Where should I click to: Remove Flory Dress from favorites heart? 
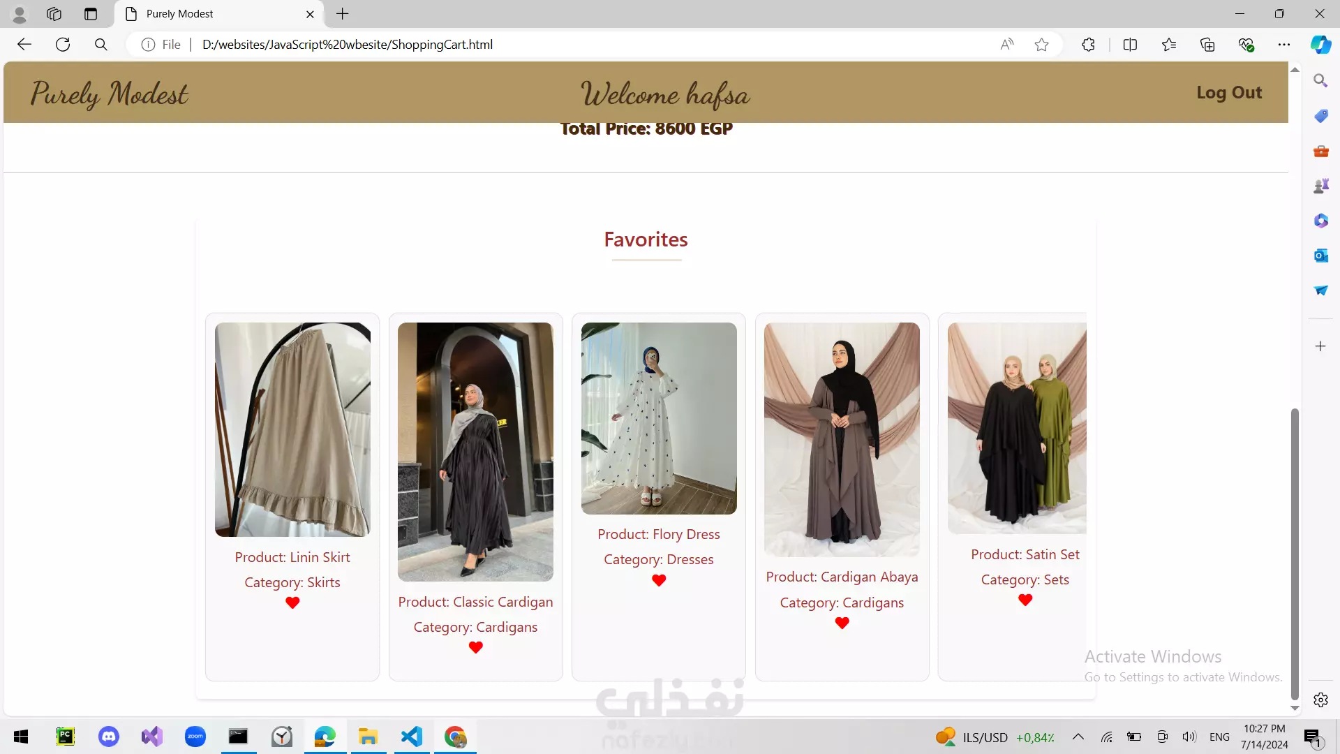tap(659, 580)
